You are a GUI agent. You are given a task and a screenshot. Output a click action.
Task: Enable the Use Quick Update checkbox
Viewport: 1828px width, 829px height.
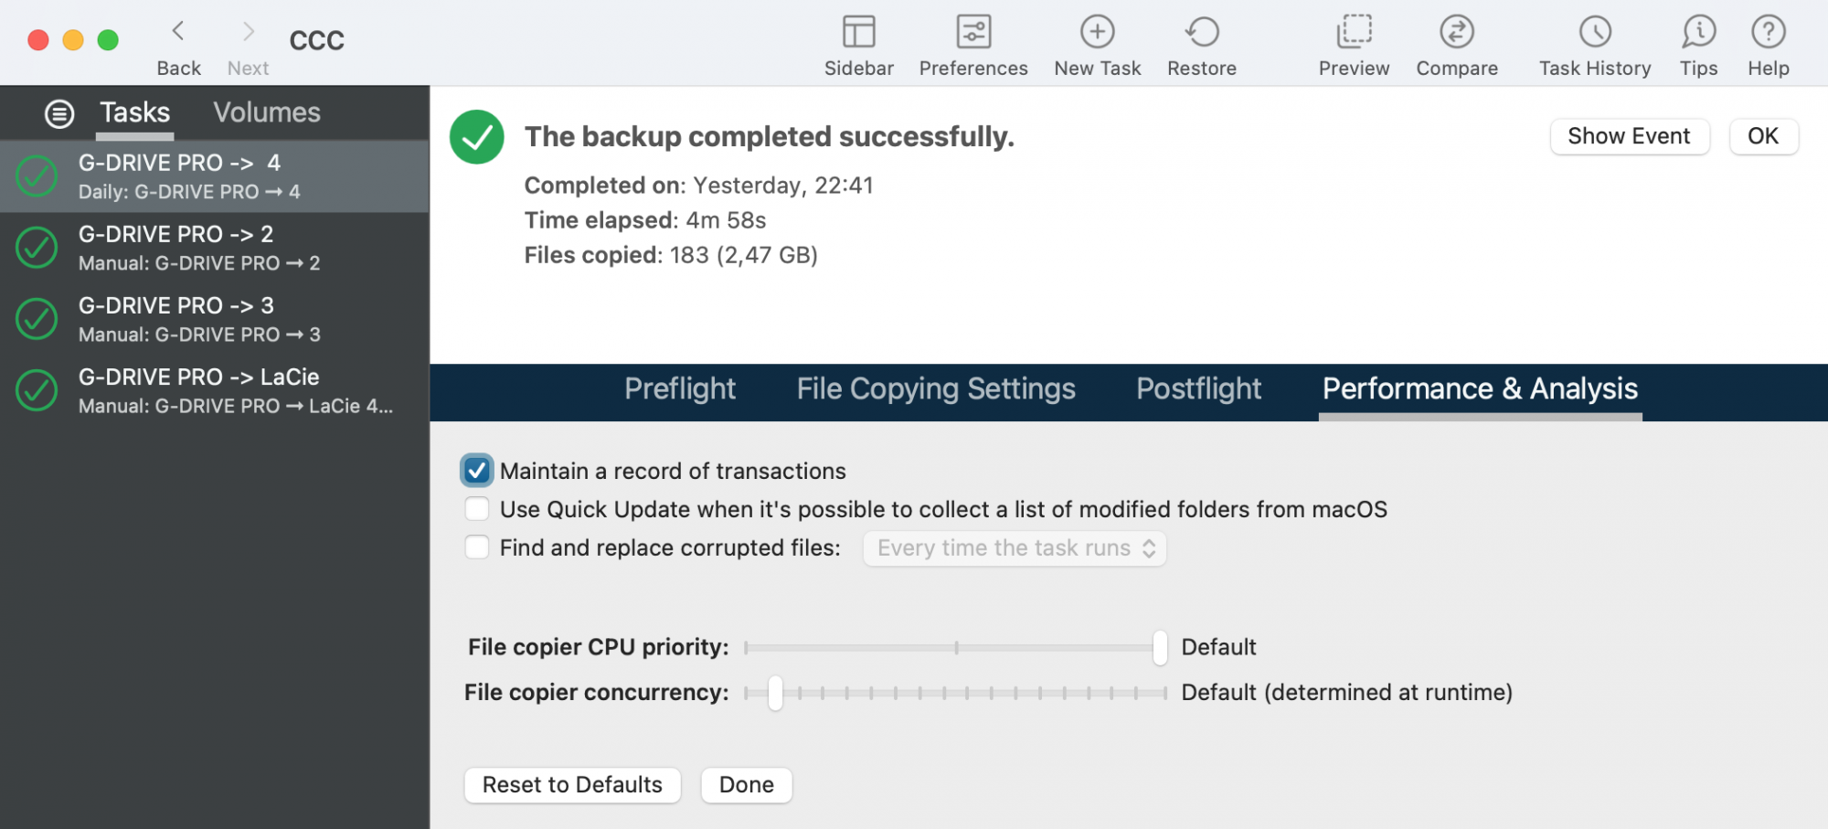(x=477, y=509)
